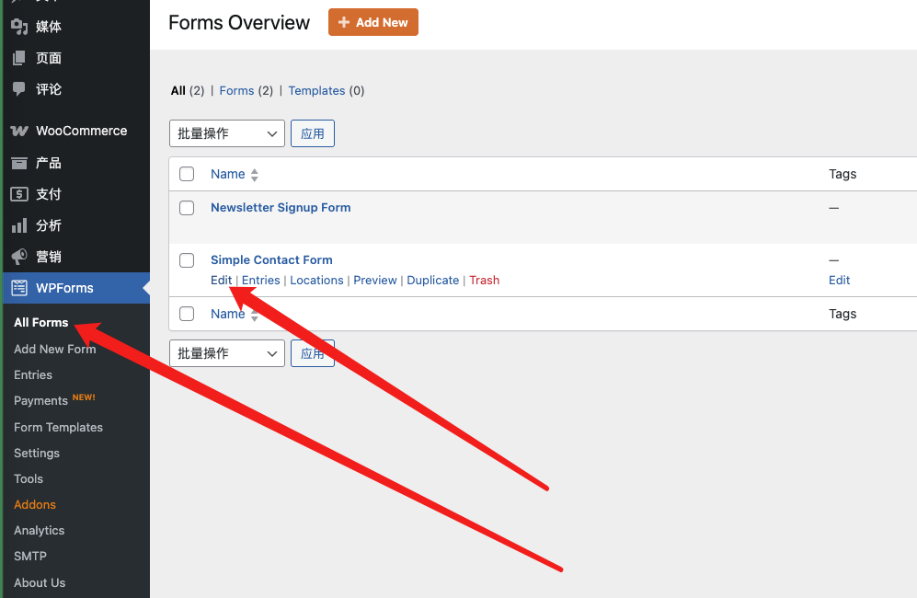
Task: Filter the list by Templates (0)
Action: [327, 91]
